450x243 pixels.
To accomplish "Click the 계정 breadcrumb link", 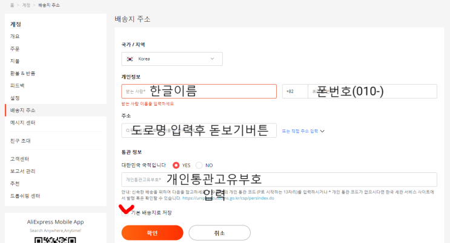I will [x=26, y=5].
